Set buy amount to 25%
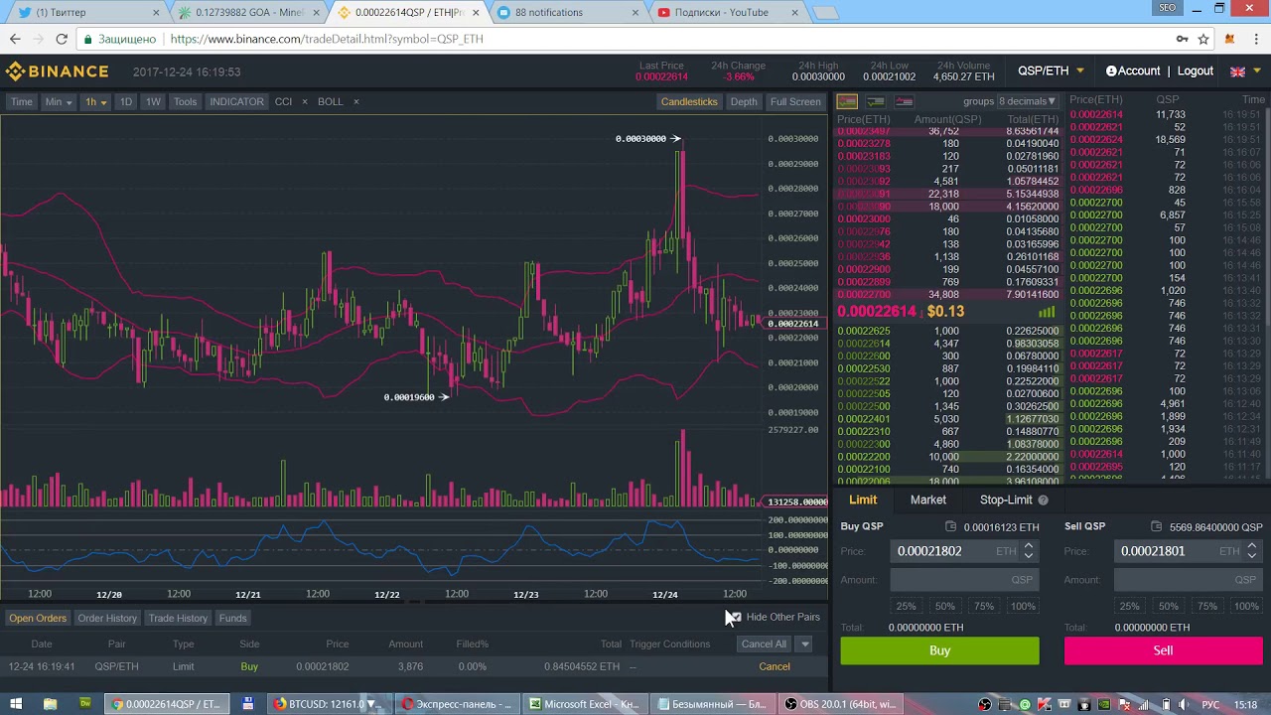Screen dimensions: 1271x715 click(x=906, y=606)
